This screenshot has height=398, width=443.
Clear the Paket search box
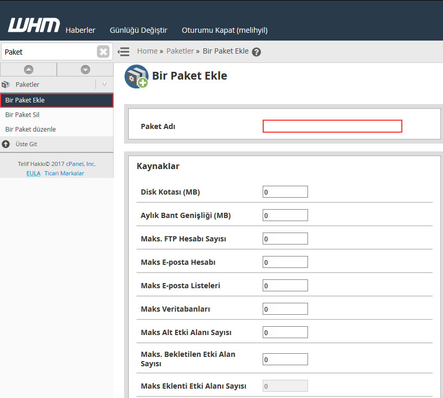(103, 52)
